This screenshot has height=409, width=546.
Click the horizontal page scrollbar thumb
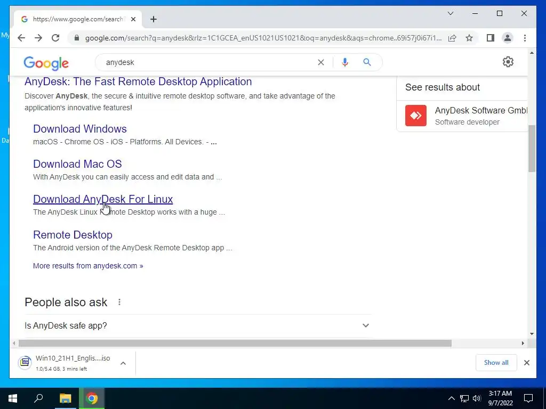tap(235, 343)
